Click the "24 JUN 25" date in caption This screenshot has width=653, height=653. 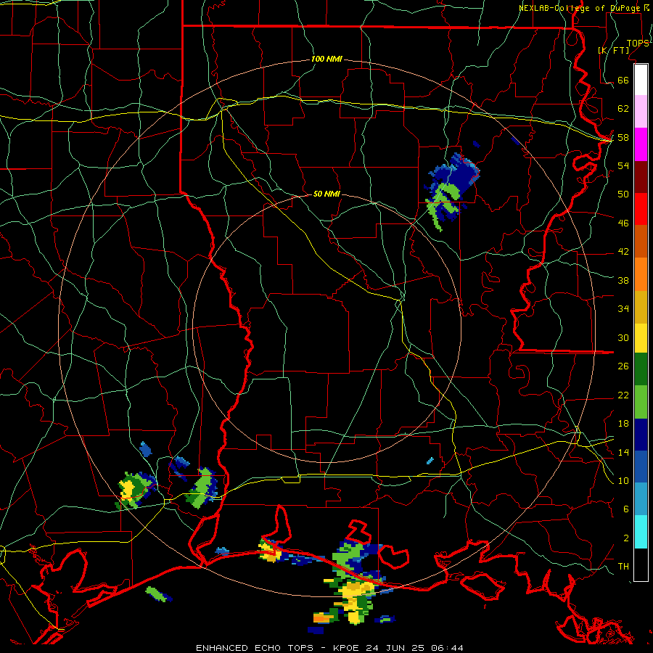point(395,648)
